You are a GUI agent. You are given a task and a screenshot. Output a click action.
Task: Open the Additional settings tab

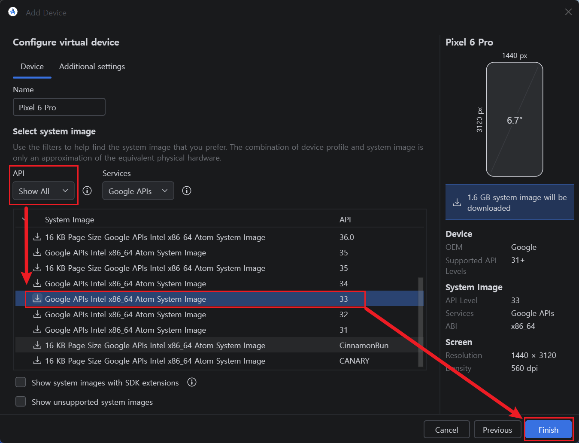(x=92, y=67)
